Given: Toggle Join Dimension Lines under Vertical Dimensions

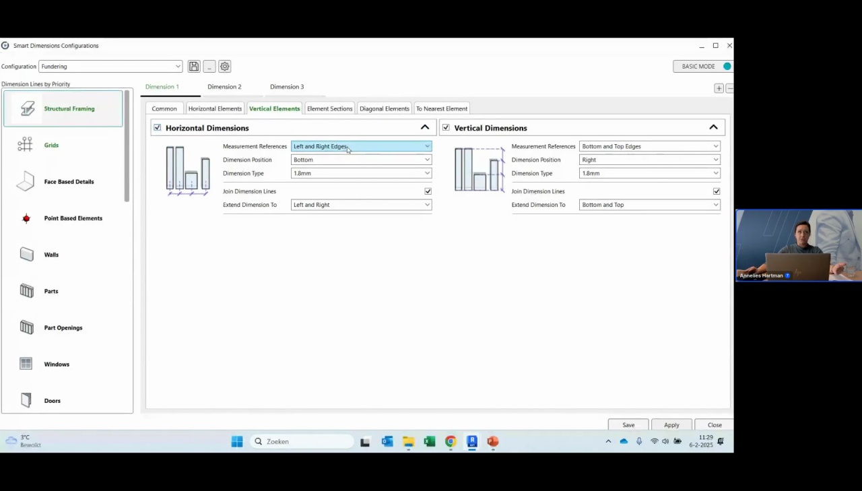Looking at the screenshot, I should tap(717, 191).
